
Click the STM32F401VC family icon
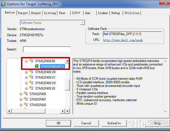pyautogui.click(x=31, y=77)
